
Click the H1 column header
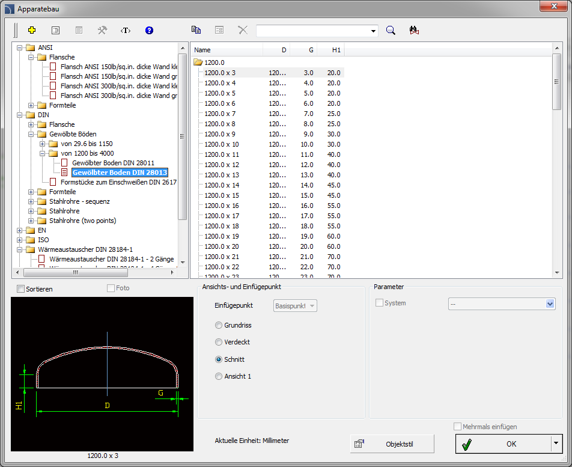[336, 50]
